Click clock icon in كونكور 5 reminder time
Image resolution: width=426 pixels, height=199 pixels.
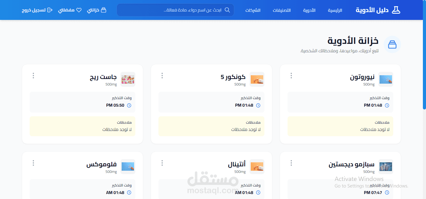click(x=258, y=105)
